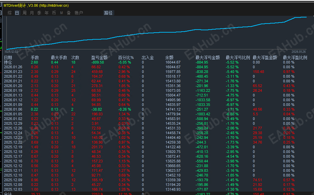
Task: Select the 2026.01.20 row date
Action: coord(13,86)
